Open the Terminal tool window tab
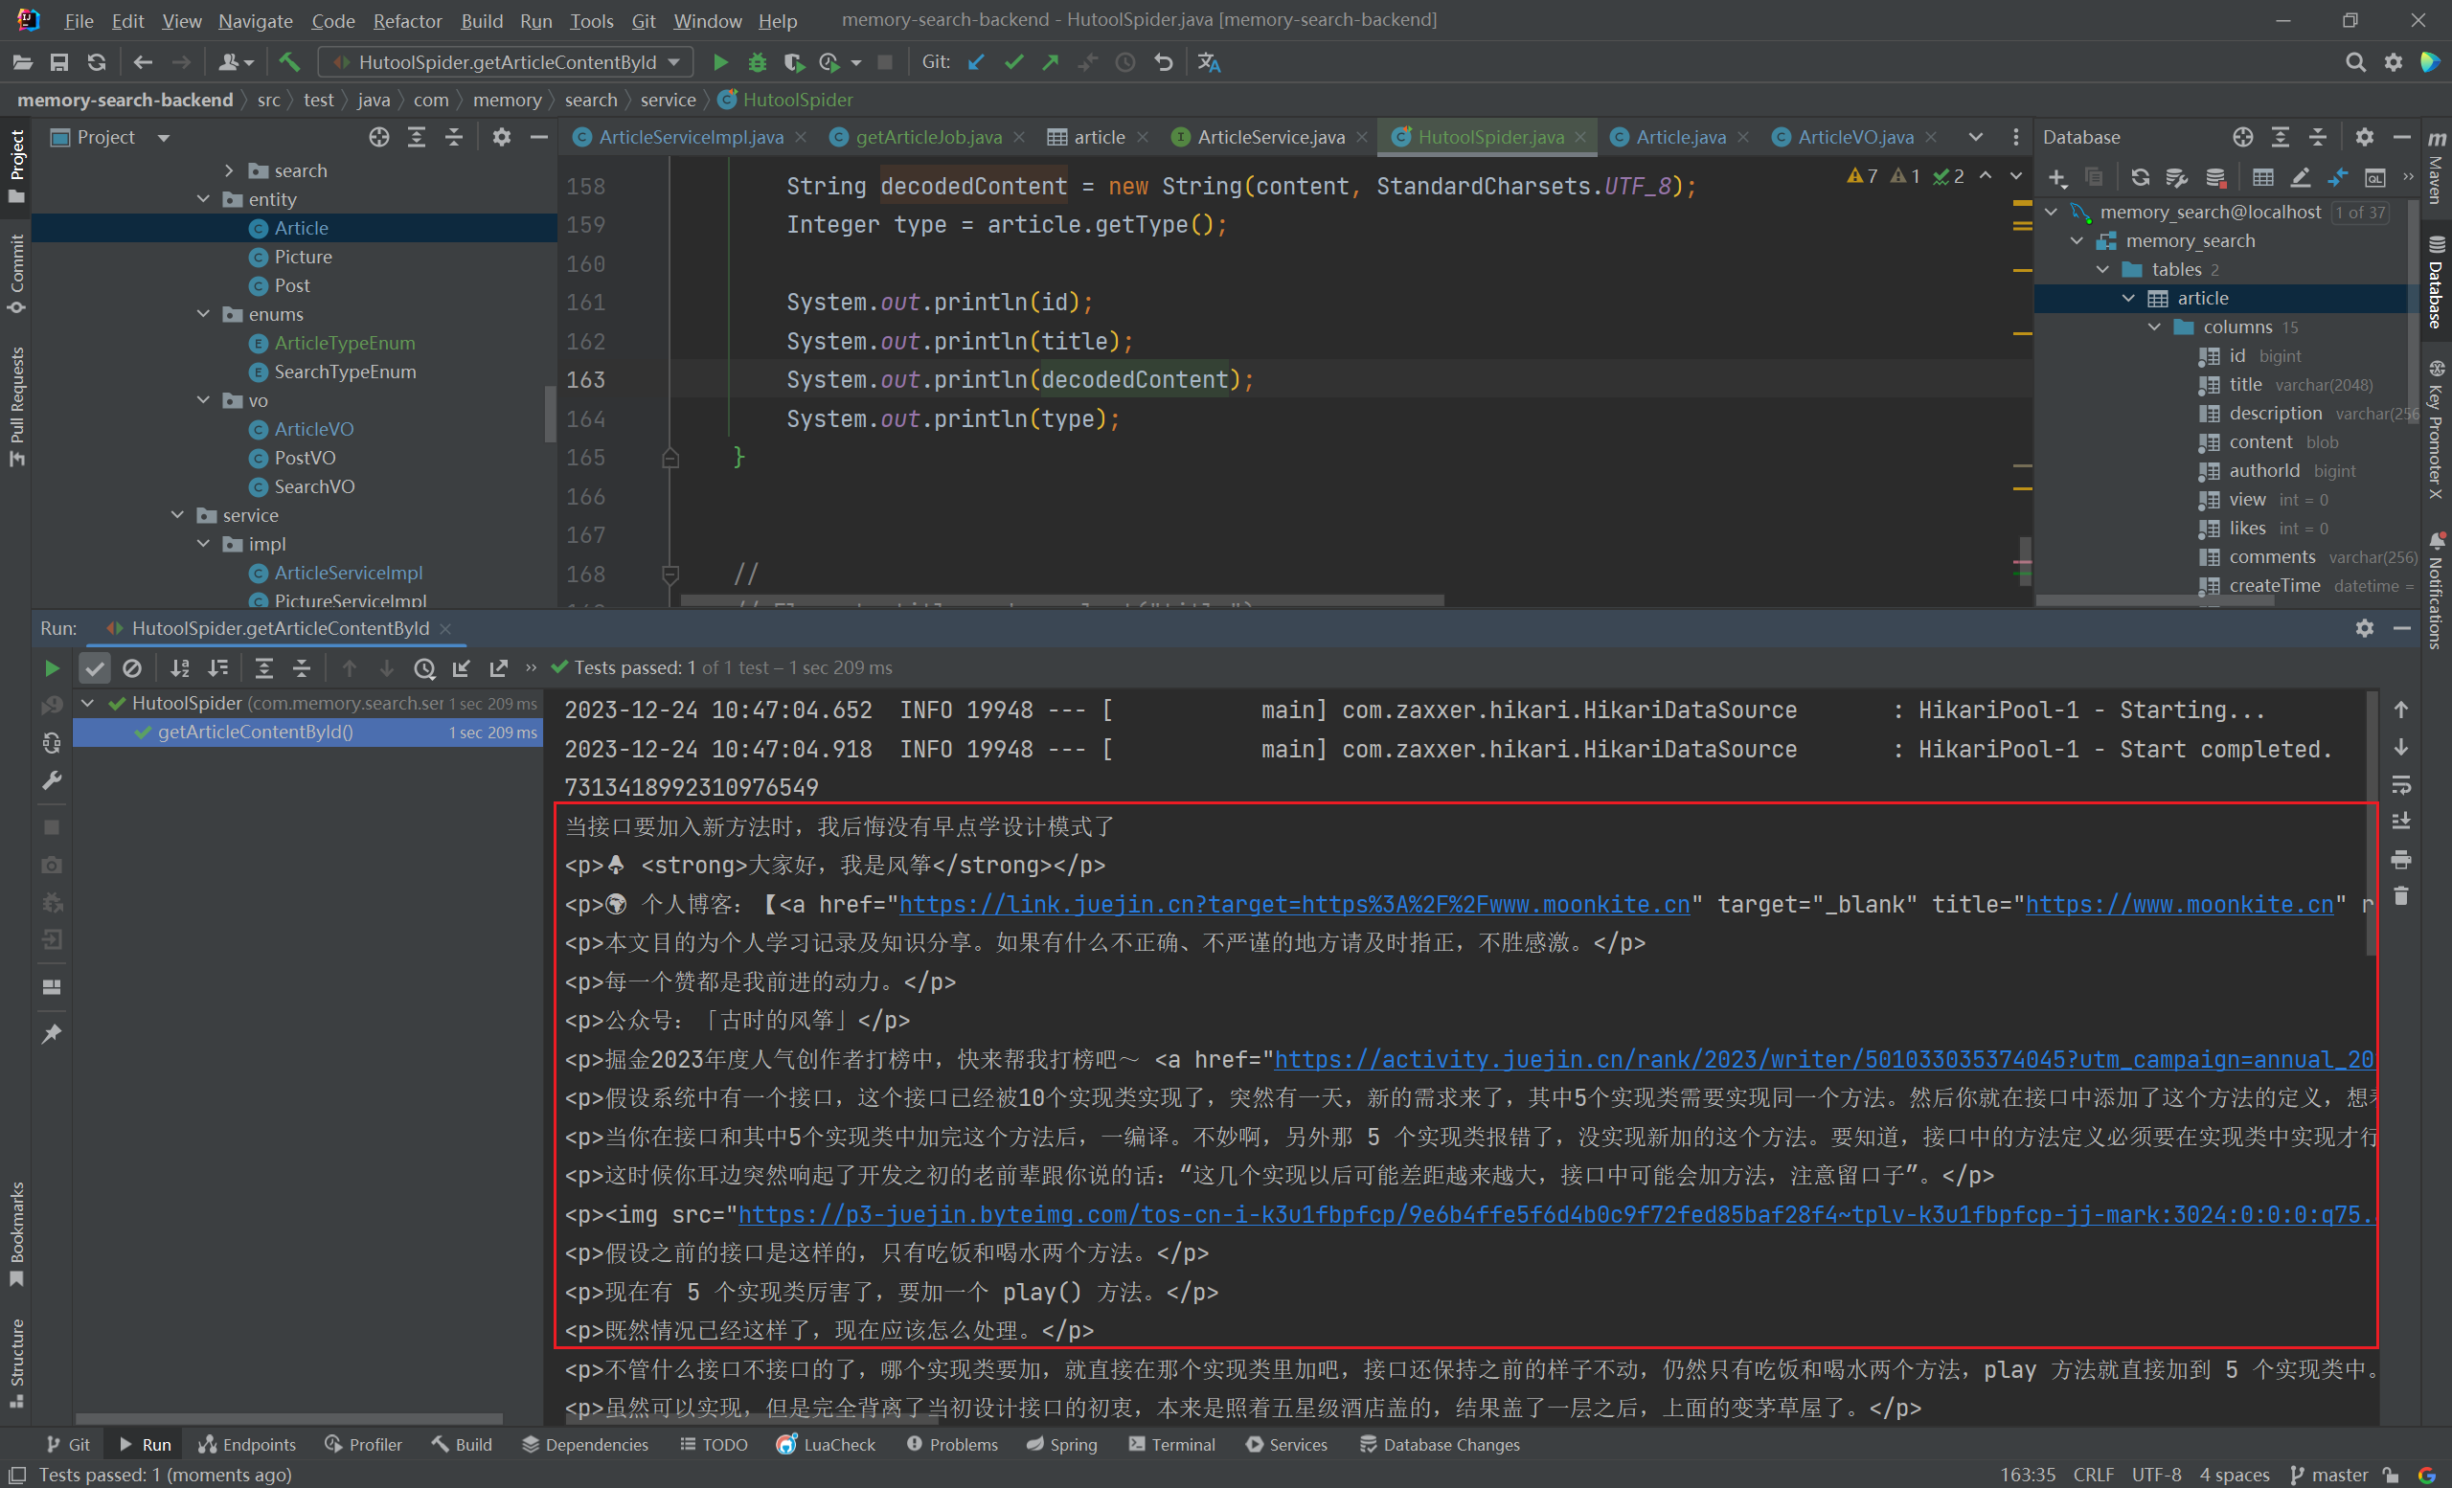2452x1488 pixels. pos(1171,1444)
